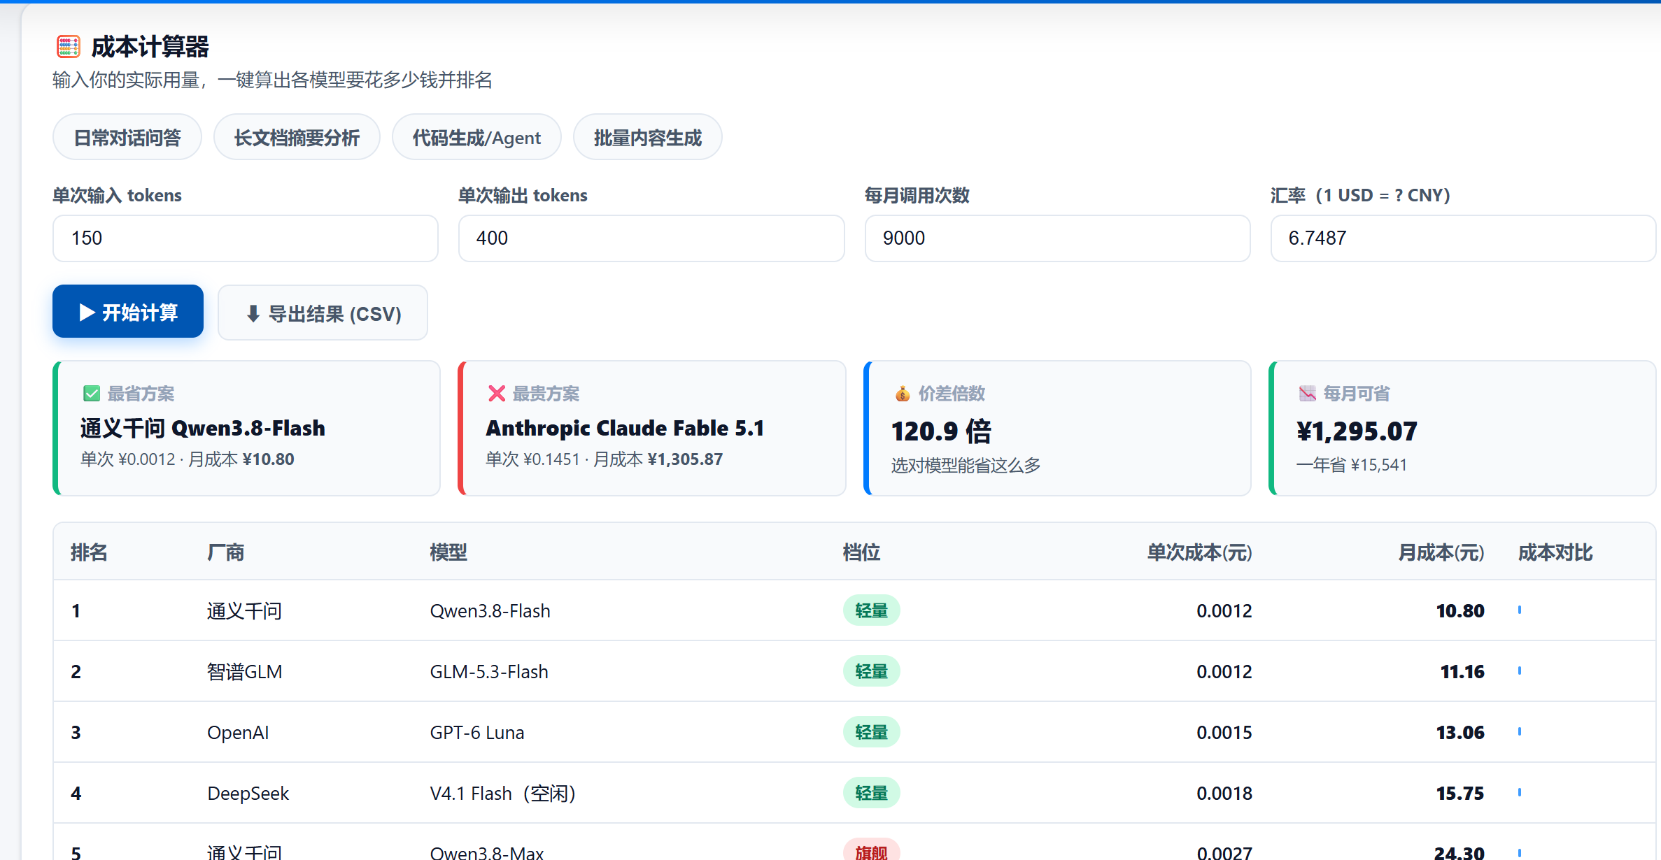Click the Qwen3.8-Flash model cell

[x=490, y=610]
